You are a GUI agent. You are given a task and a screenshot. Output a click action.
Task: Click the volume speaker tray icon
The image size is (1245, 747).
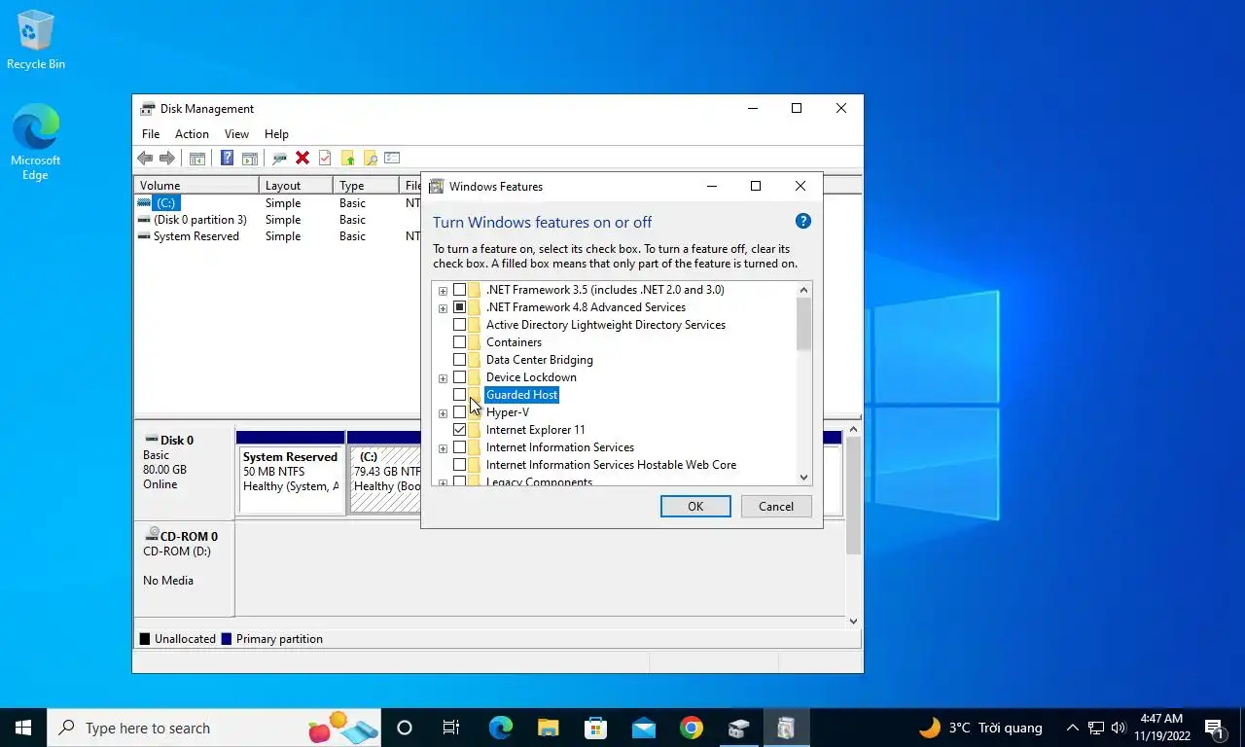click(x=1118, y=728)
